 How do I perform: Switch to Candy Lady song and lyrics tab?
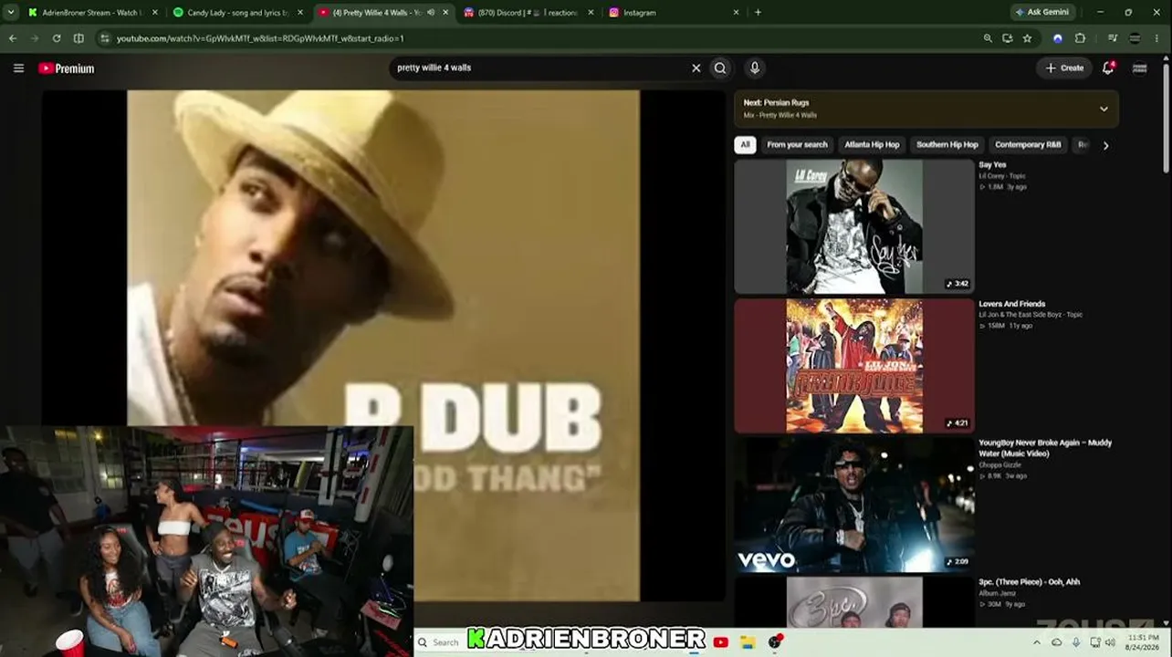[238, 13]
